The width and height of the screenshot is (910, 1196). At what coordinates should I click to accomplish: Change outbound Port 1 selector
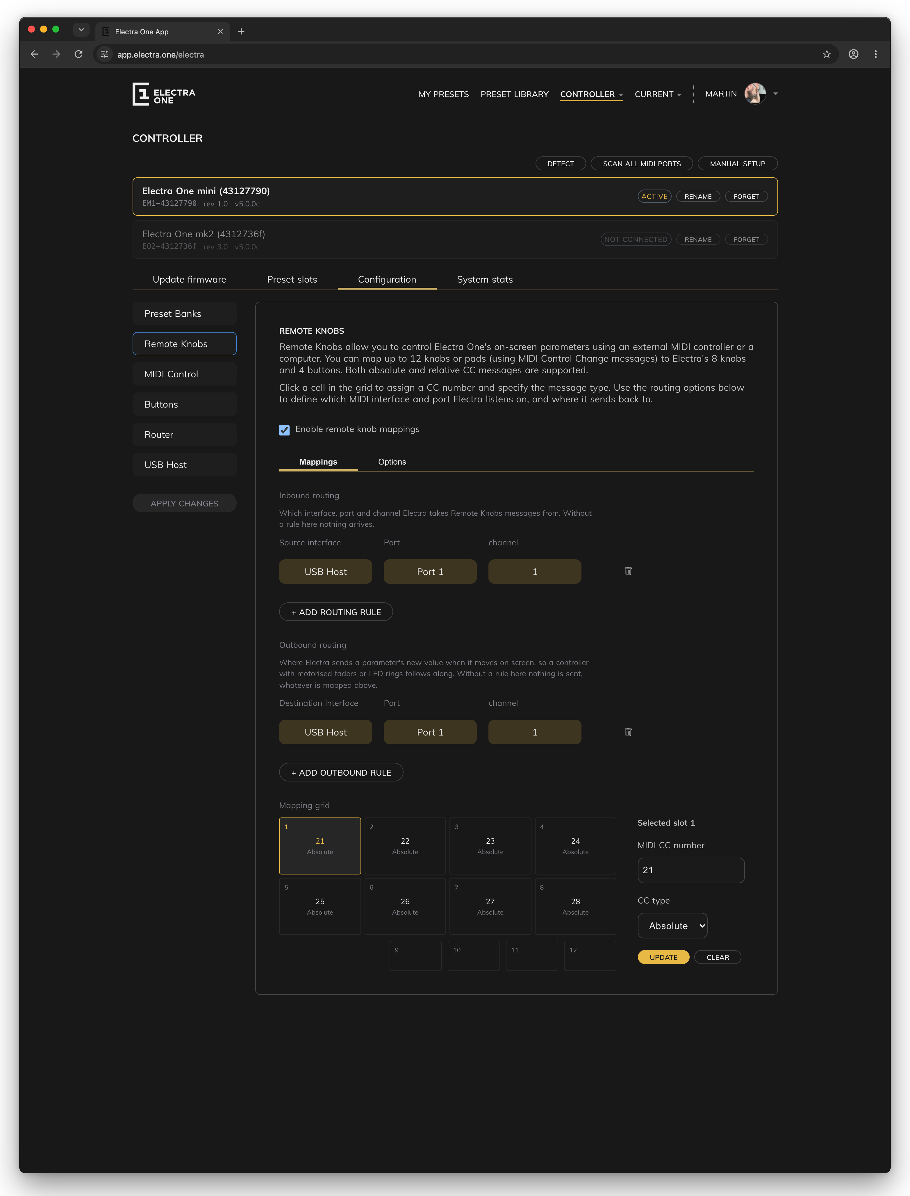click(x=430, y=732)
